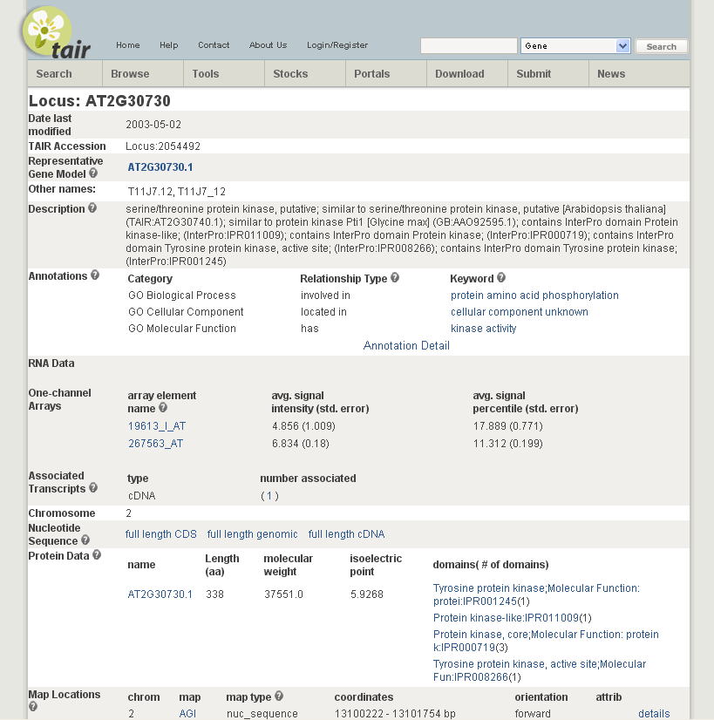
Task: Select coordinates 13100222 - 13101754 bp
Action: pyautogui.click(x=395, y=714)
